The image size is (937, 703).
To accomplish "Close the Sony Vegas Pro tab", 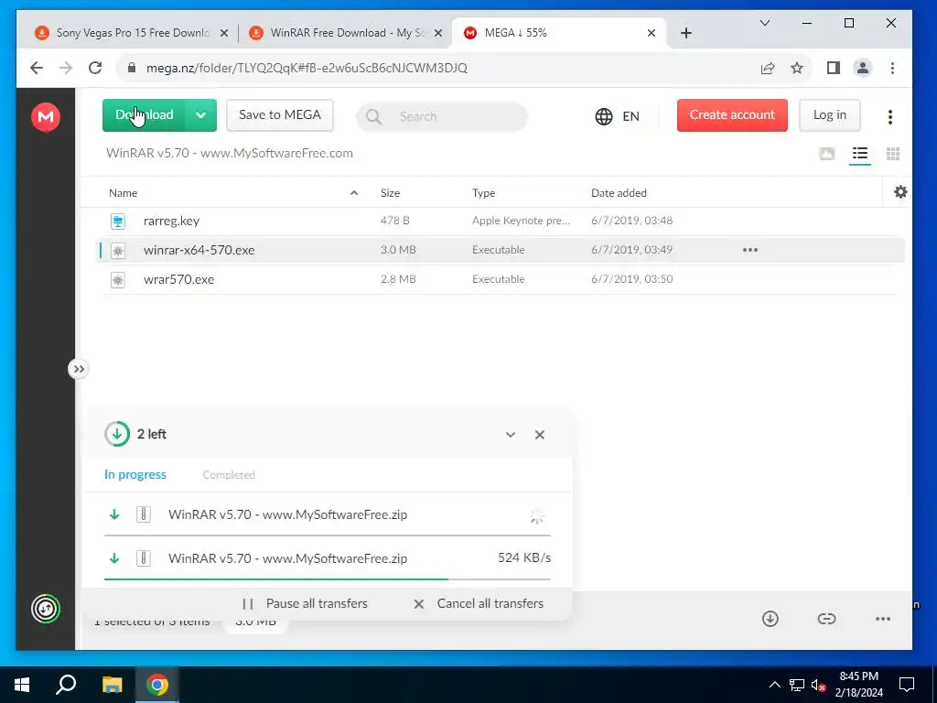I will click(224, 33).
